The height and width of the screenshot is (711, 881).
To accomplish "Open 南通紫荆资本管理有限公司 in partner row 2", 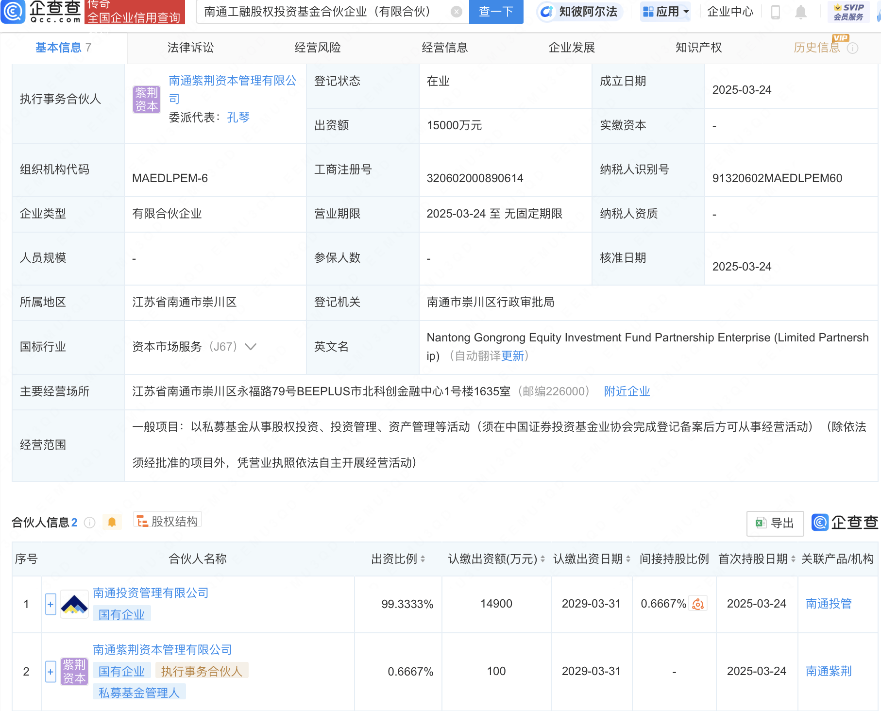I will [162, 650].
